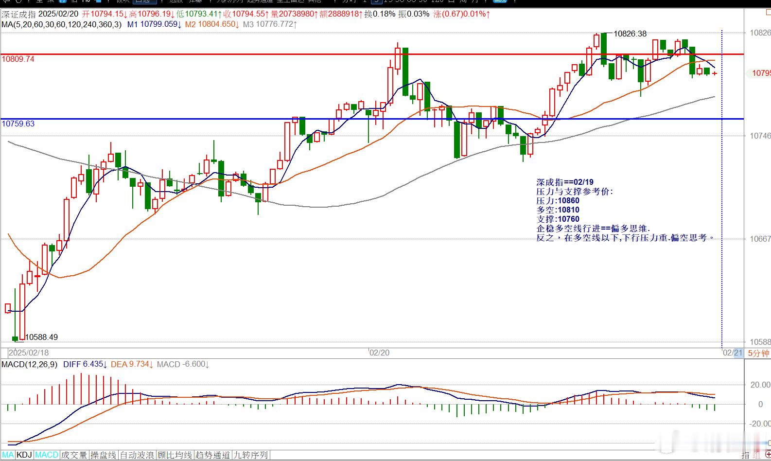771x461 pixels.
Task: Open the 操盘线 indicator tab
Action: 104,455
